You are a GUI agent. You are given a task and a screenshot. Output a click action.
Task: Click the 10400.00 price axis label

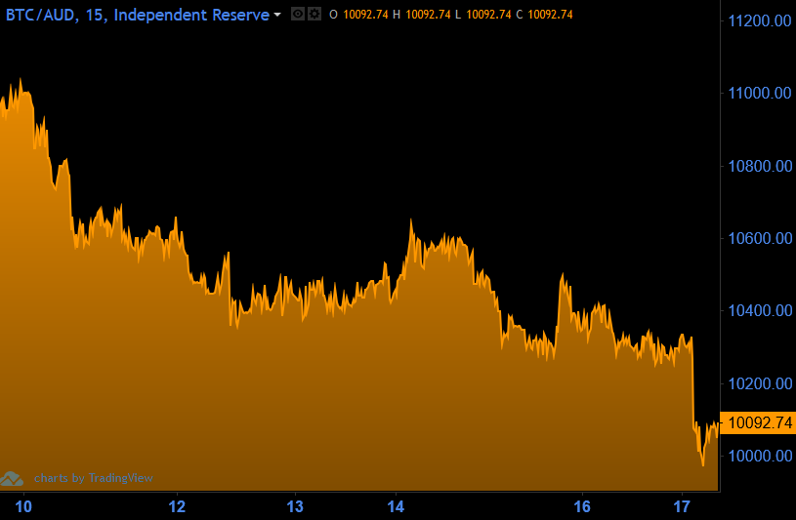(x=760, y=310)
